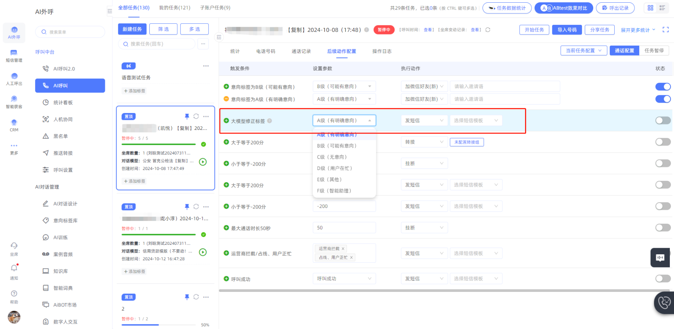Click refresh icon beside 坐席变动记录
The image size is (674, 329).
tap(488, 30)
